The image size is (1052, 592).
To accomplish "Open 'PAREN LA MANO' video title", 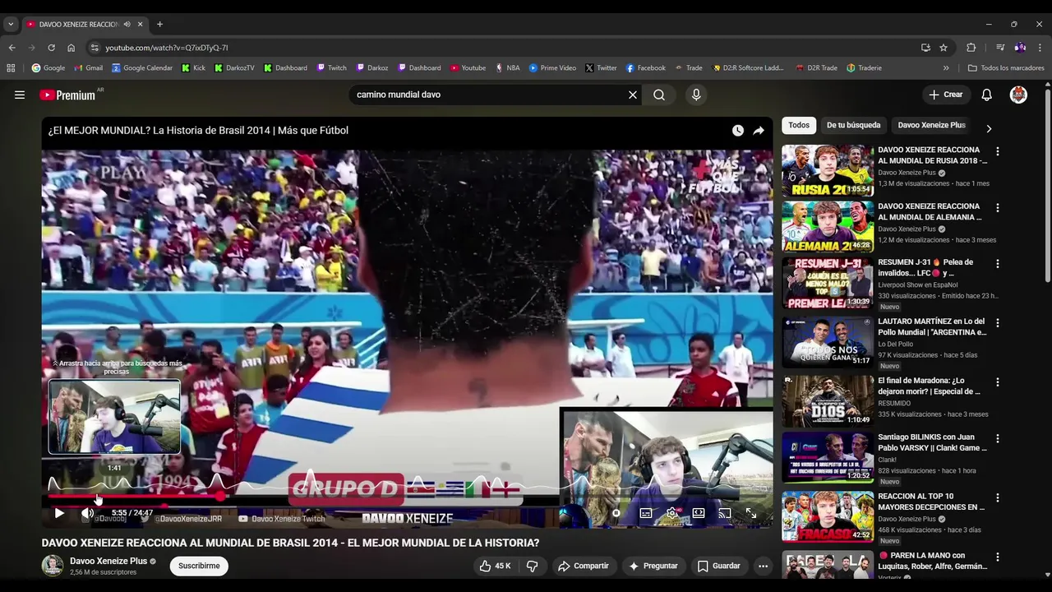I will click(x=932, y=561).
